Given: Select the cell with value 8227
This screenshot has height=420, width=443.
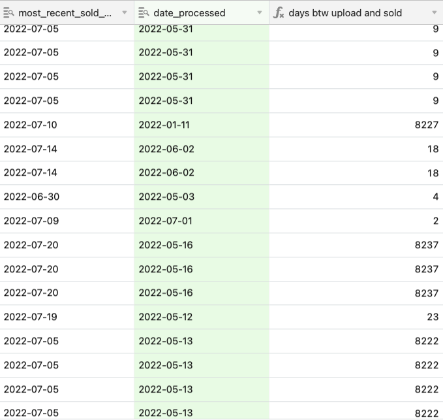Looking at the screenshot, I should pyautogui.click(x=356, y=125).
